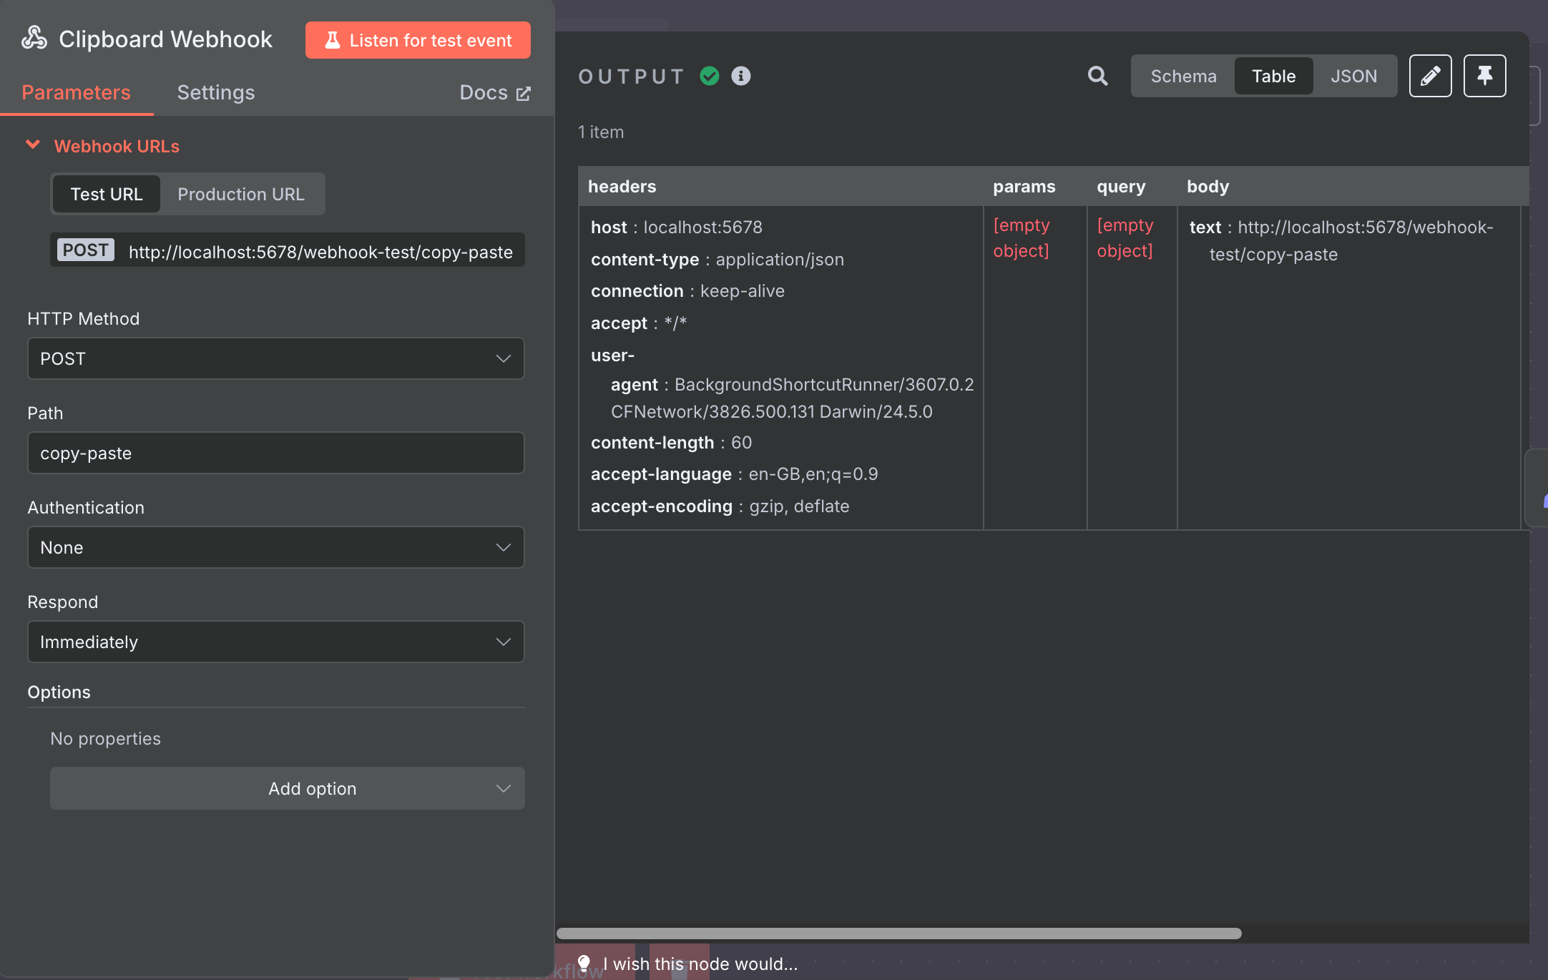Switch to Production URL toggle
Viewport: 1548px width, 980px height.
point(240,194)
